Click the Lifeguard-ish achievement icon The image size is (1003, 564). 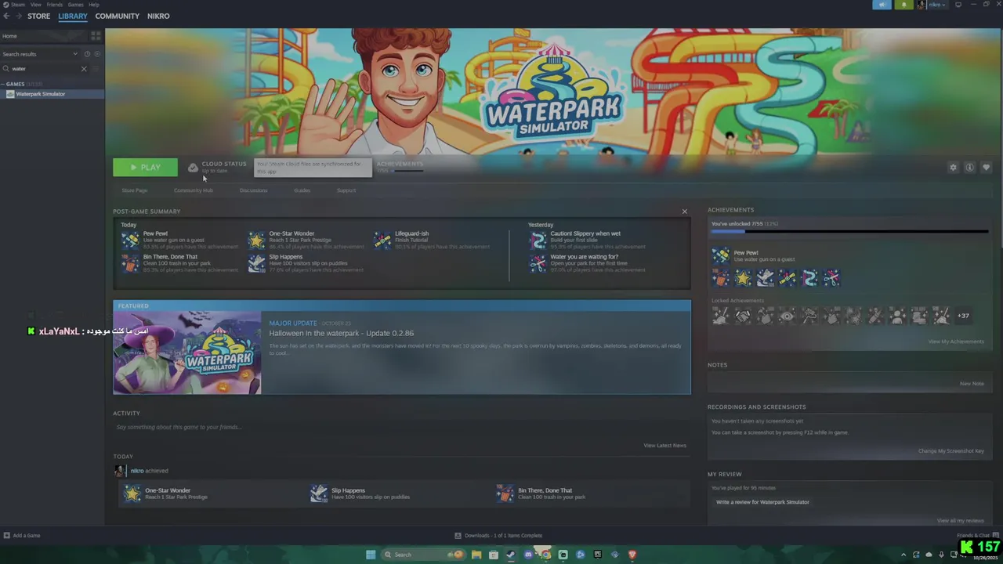(382, 240)
